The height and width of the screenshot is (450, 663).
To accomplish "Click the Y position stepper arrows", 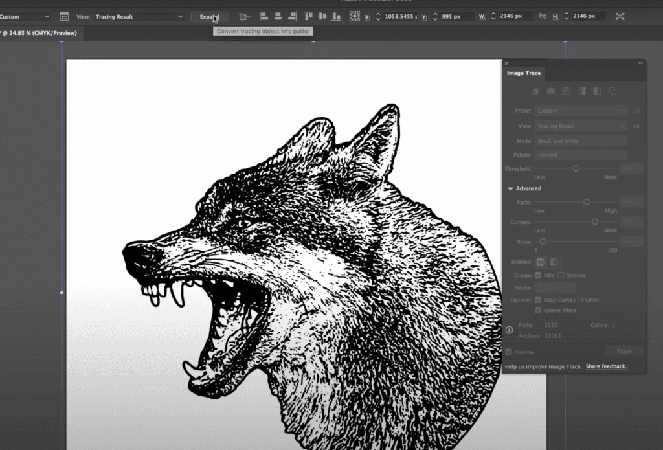I will [x=435, y=16].
